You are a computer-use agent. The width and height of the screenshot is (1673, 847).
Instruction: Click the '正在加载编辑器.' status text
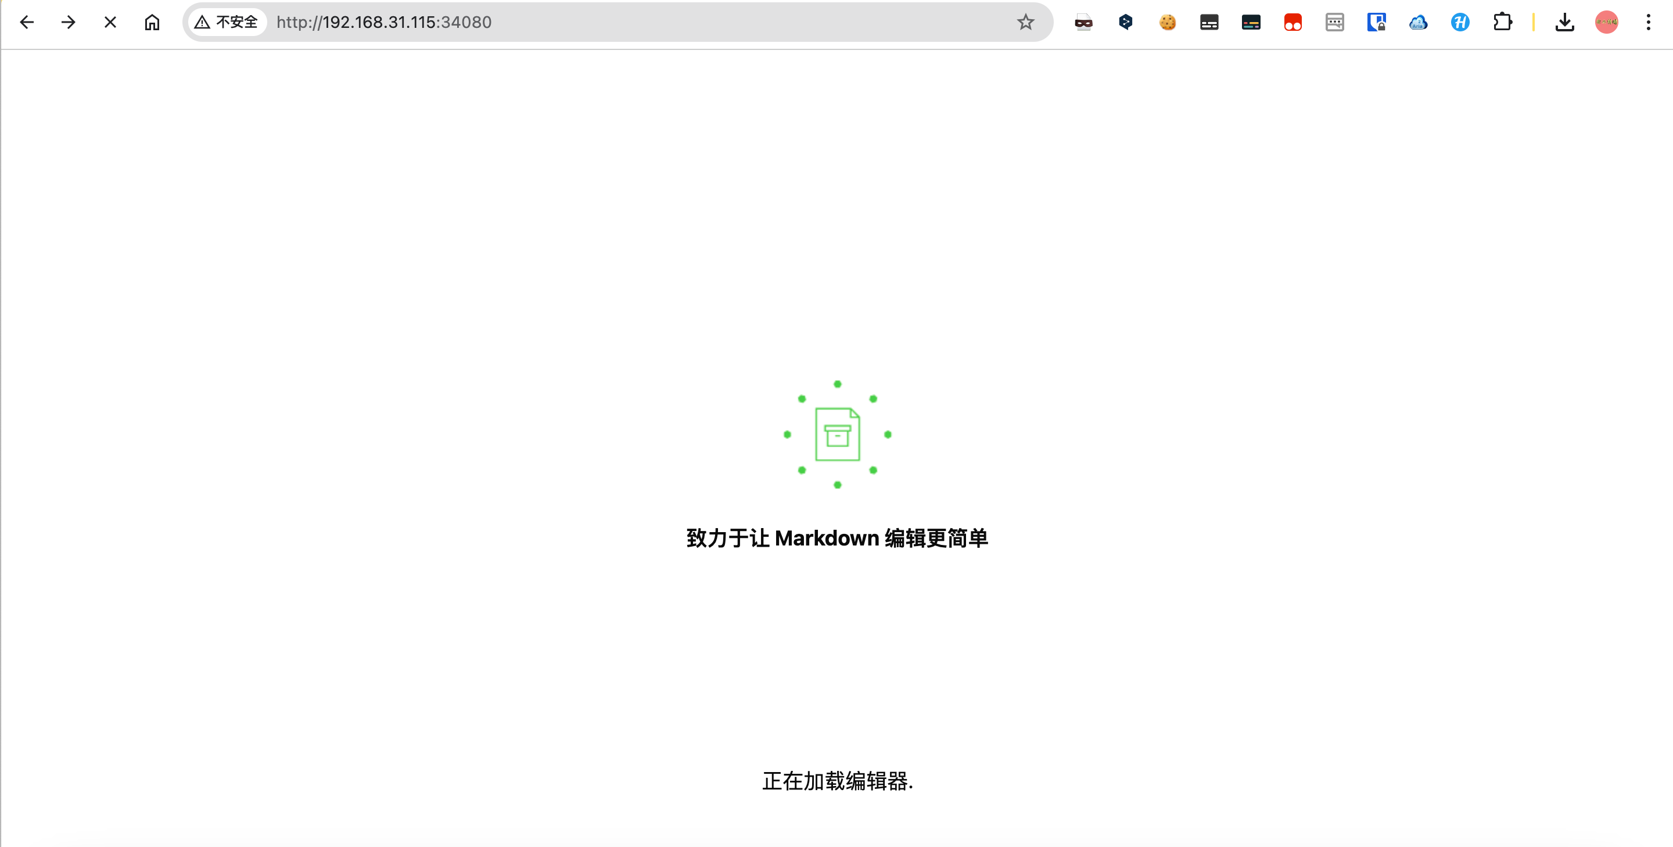tap(837, 781)
